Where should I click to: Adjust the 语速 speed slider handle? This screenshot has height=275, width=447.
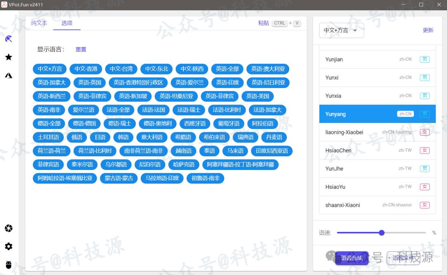point(382,233)
